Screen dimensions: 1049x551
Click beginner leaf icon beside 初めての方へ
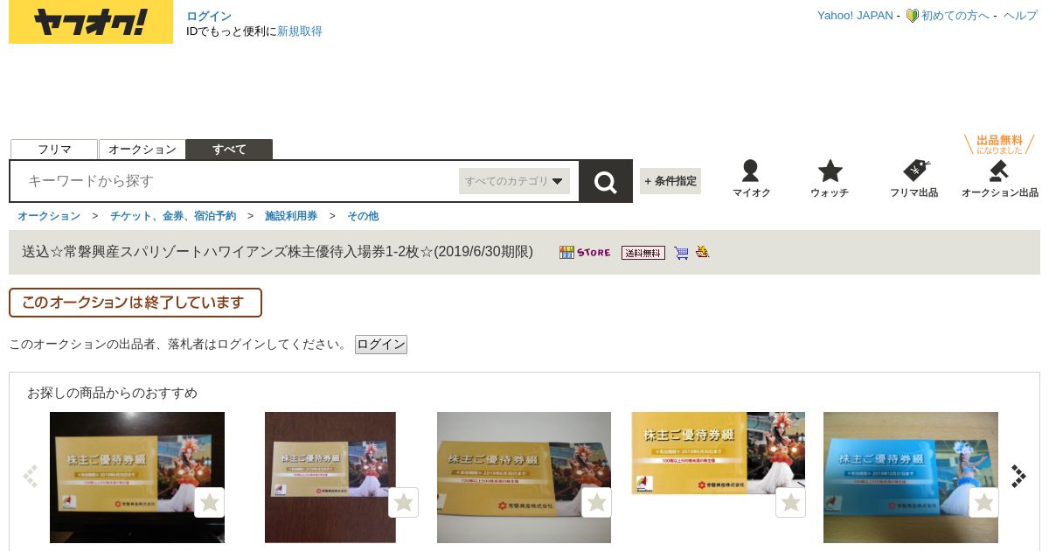912,16
